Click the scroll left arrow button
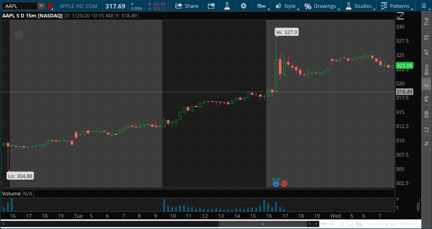Image resolution: width=432 pixels, height=229 pixels. tap(310, 224)
